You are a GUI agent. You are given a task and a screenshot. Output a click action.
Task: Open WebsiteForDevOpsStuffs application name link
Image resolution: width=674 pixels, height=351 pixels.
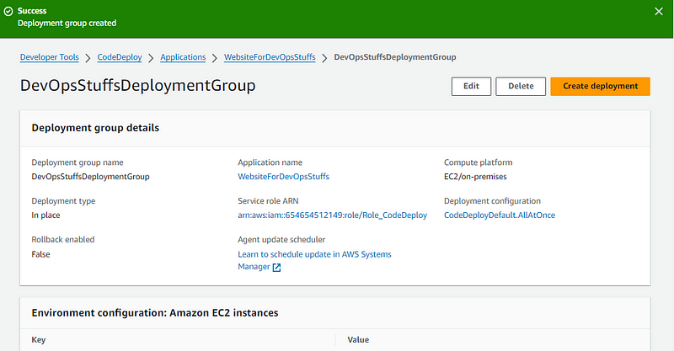pyautogui.click(x=284, y=177)
